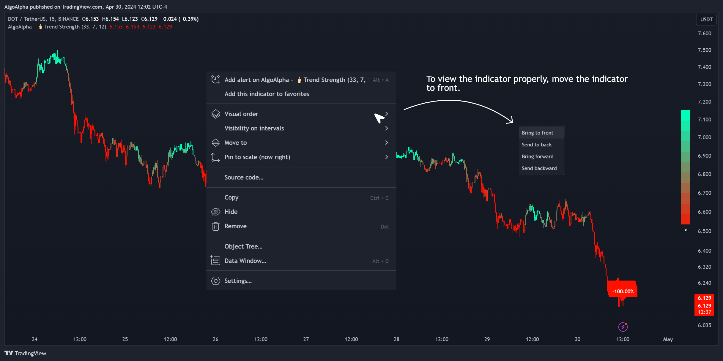Viewport: 723px width, 361px height.
Task: Click the red bottom of the gradient bar
Action: (x=685, y=219)
